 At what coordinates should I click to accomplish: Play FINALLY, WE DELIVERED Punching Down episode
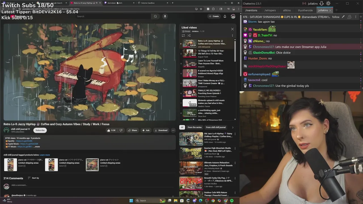[x=207, y=93]
